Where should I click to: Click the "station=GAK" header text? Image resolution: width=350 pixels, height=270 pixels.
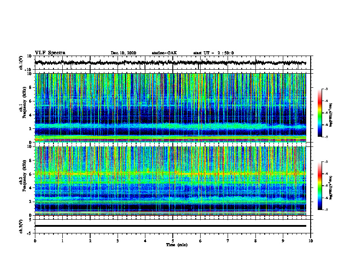click(x=164, y=53)
